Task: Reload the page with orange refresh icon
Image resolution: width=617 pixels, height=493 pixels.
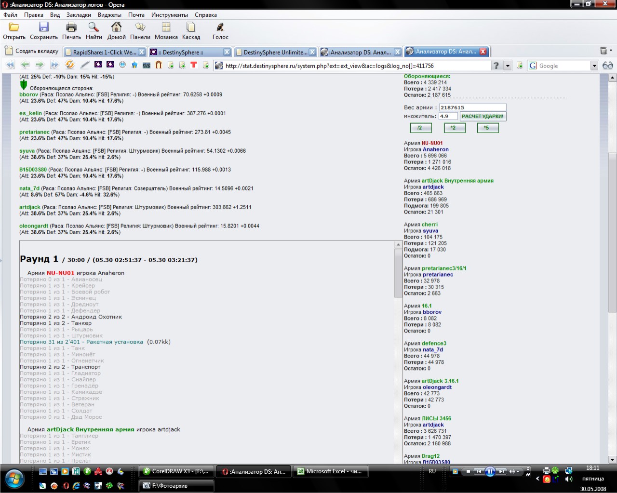Action: [70, 65]
